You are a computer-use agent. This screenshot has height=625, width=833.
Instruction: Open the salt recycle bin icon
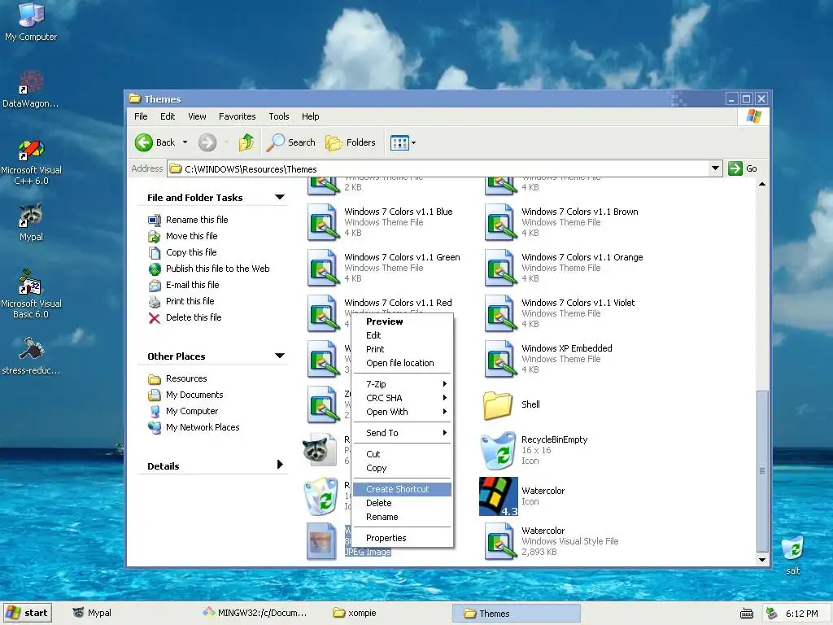click(792, 555)
